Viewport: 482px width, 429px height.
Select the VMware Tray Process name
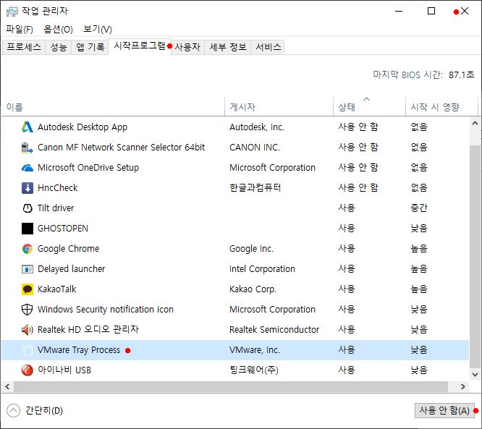point(79,350)
